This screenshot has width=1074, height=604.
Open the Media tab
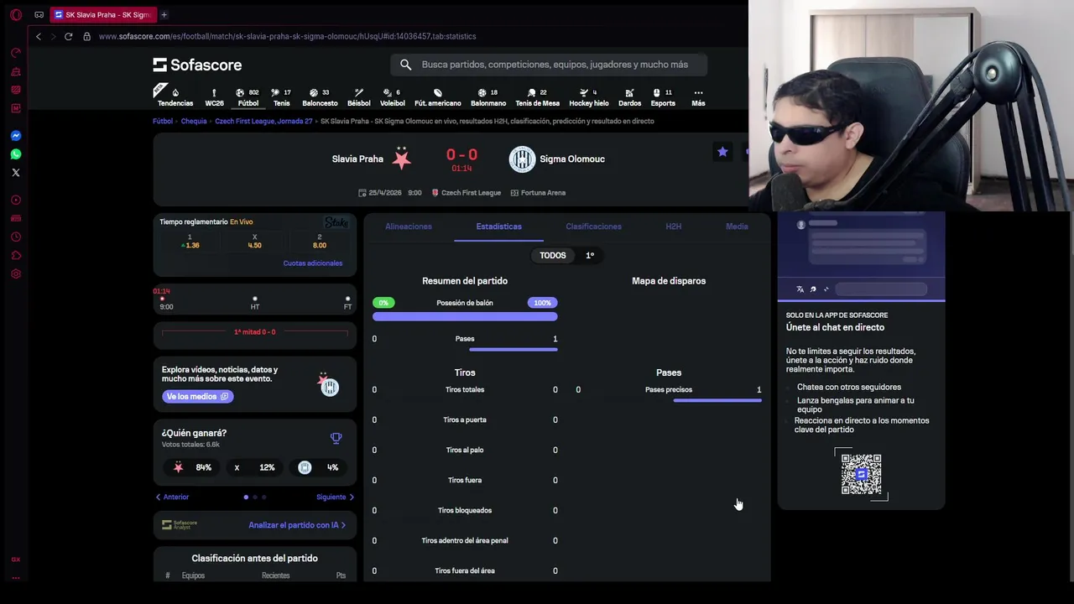pos(737,226)
